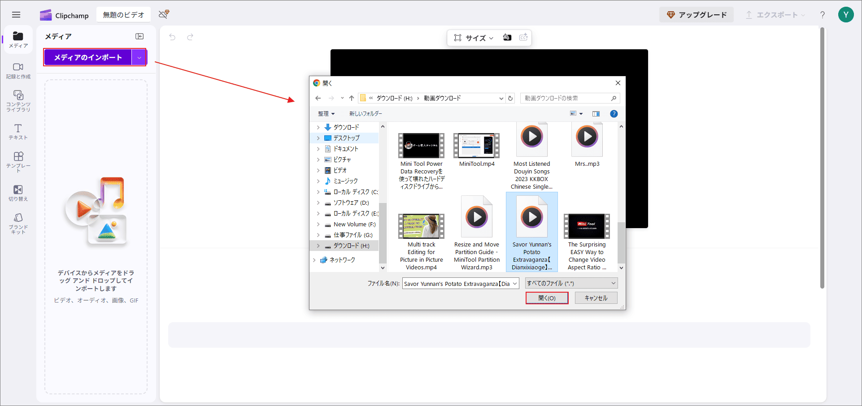Expand the ミュージック tree node
This screenshot has width=862, height=406.
point(318,181)
